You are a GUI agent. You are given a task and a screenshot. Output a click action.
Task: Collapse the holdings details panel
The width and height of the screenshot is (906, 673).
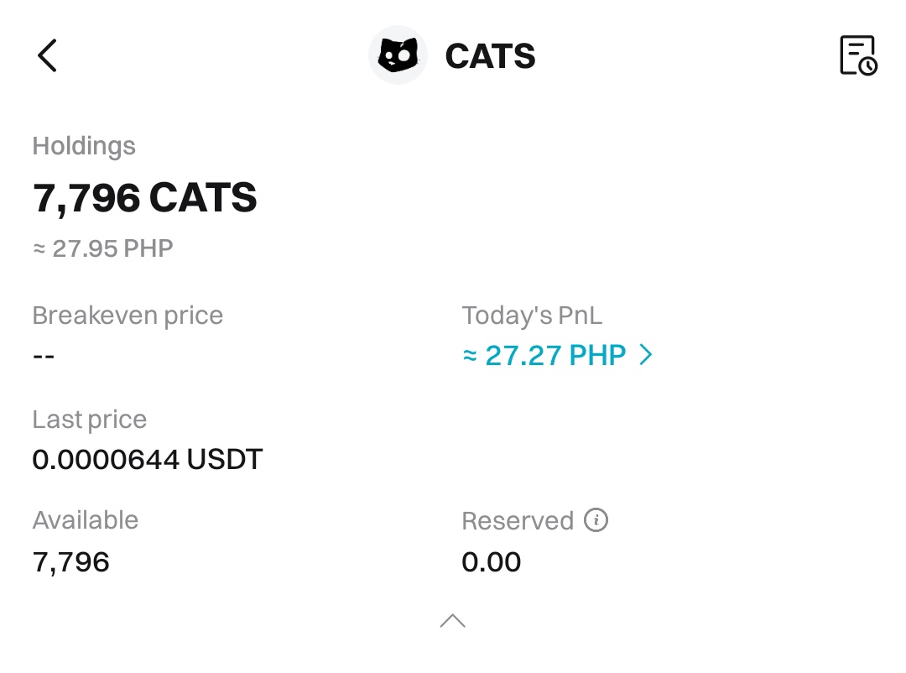click(452, 621)
